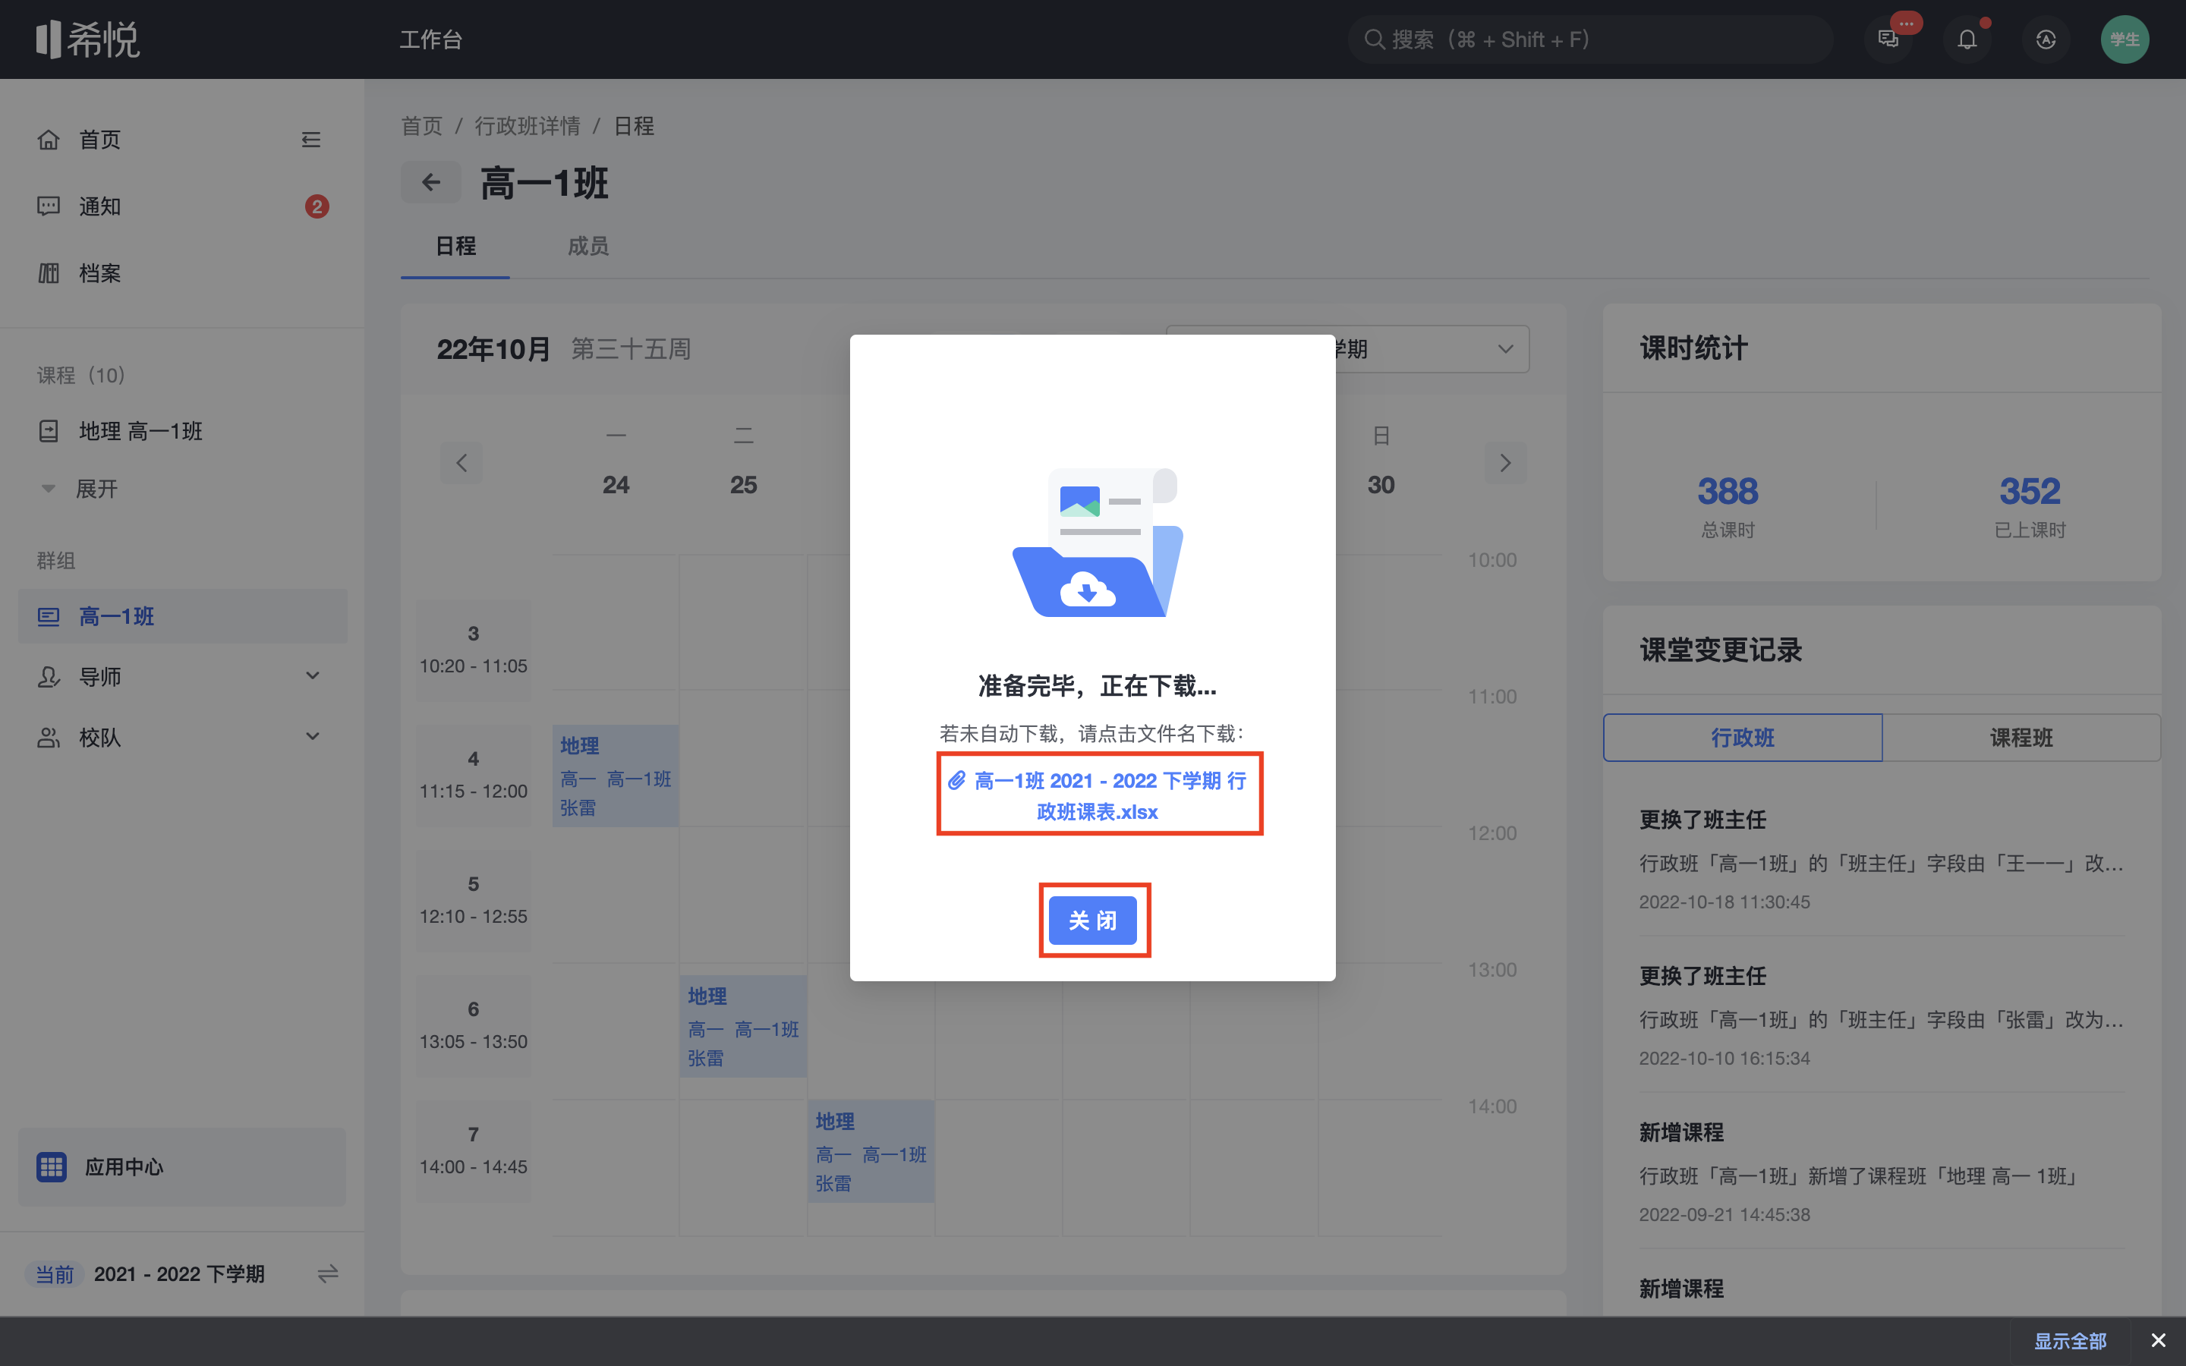Download the 高一1班 行政班课表.xlsx file link
The width and height of the screenshot is (2186, 1366).
(x=1098, y=795)
